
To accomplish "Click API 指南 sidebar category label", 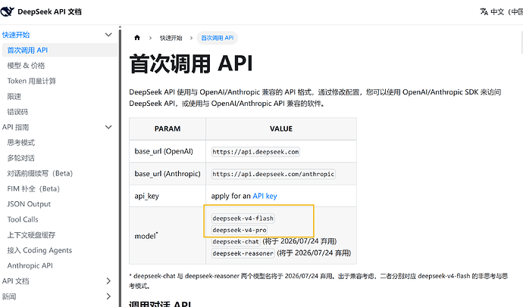I will coord(15,127).
